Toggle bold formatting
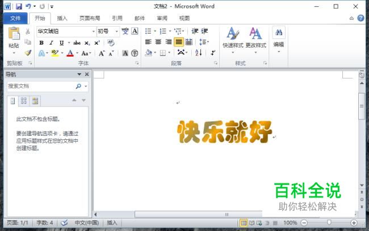Viewport: 369px width, 231px height. (x=41, y=42)
